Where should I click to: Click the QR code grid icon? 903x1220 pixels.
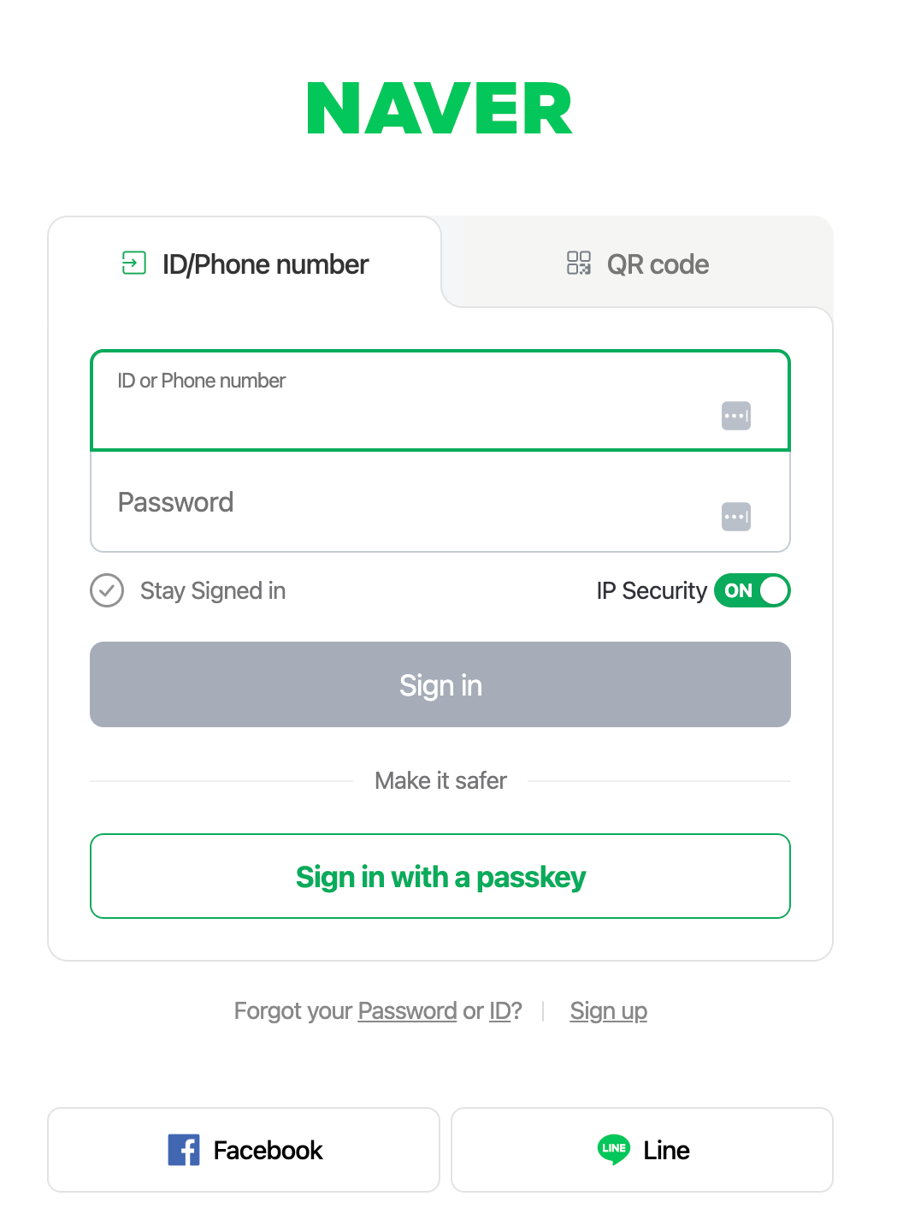coord(579,263)
